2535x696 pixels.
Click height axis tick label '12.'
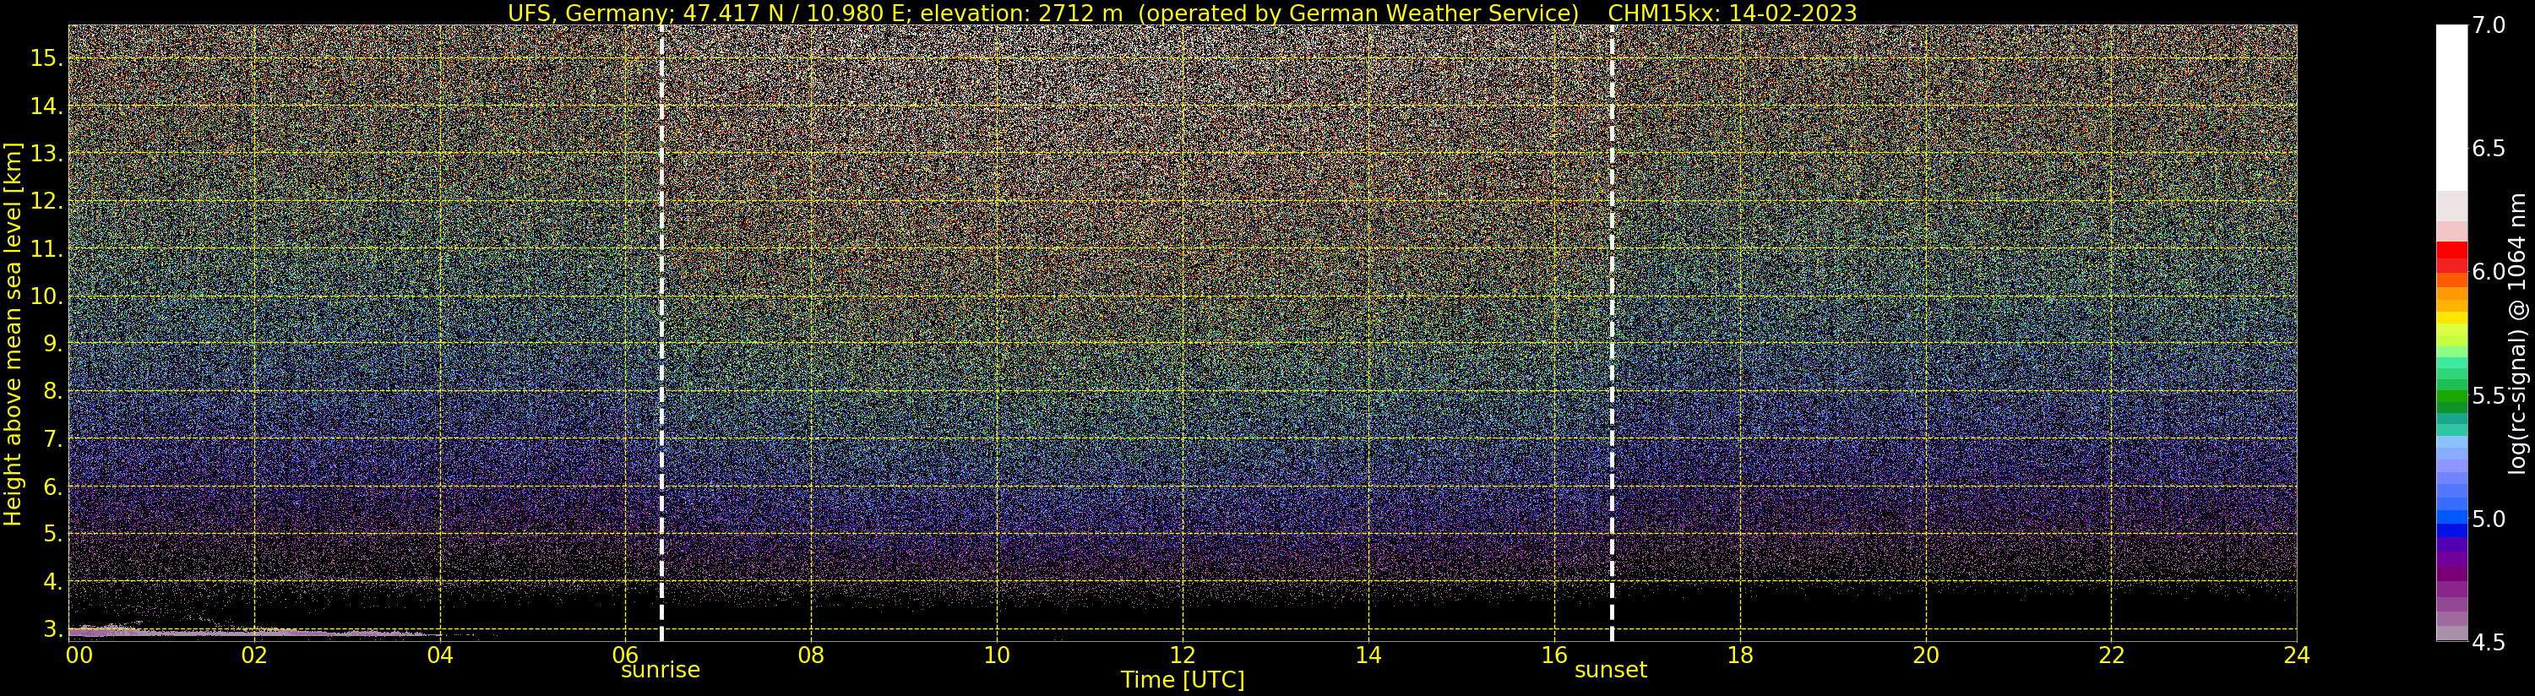point(46,201)
